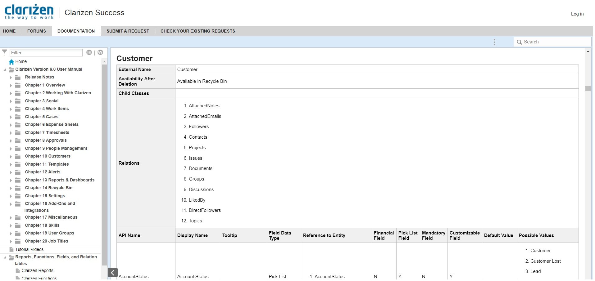Click the tree structure icon beside Filter
Viewport: 595px width, 281px height.
[x=100, y=52]
